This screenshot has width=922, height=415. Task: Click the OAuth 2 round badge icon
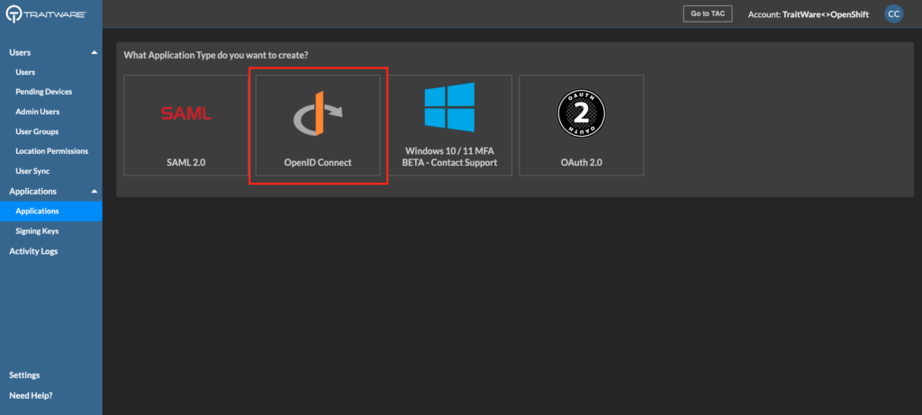(x=581, y=114)
